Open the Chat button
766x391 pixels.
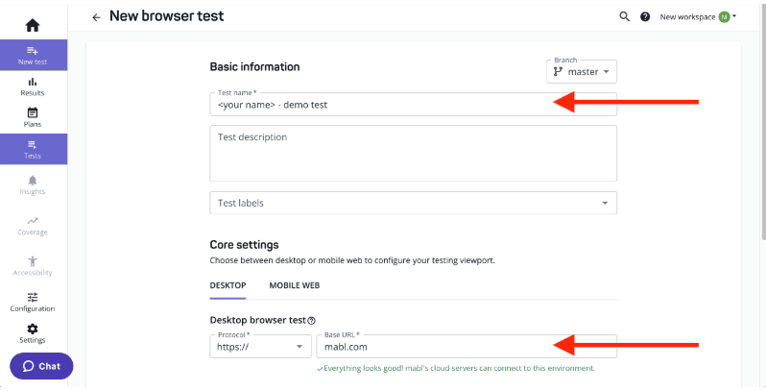click(x=41, y=366)
